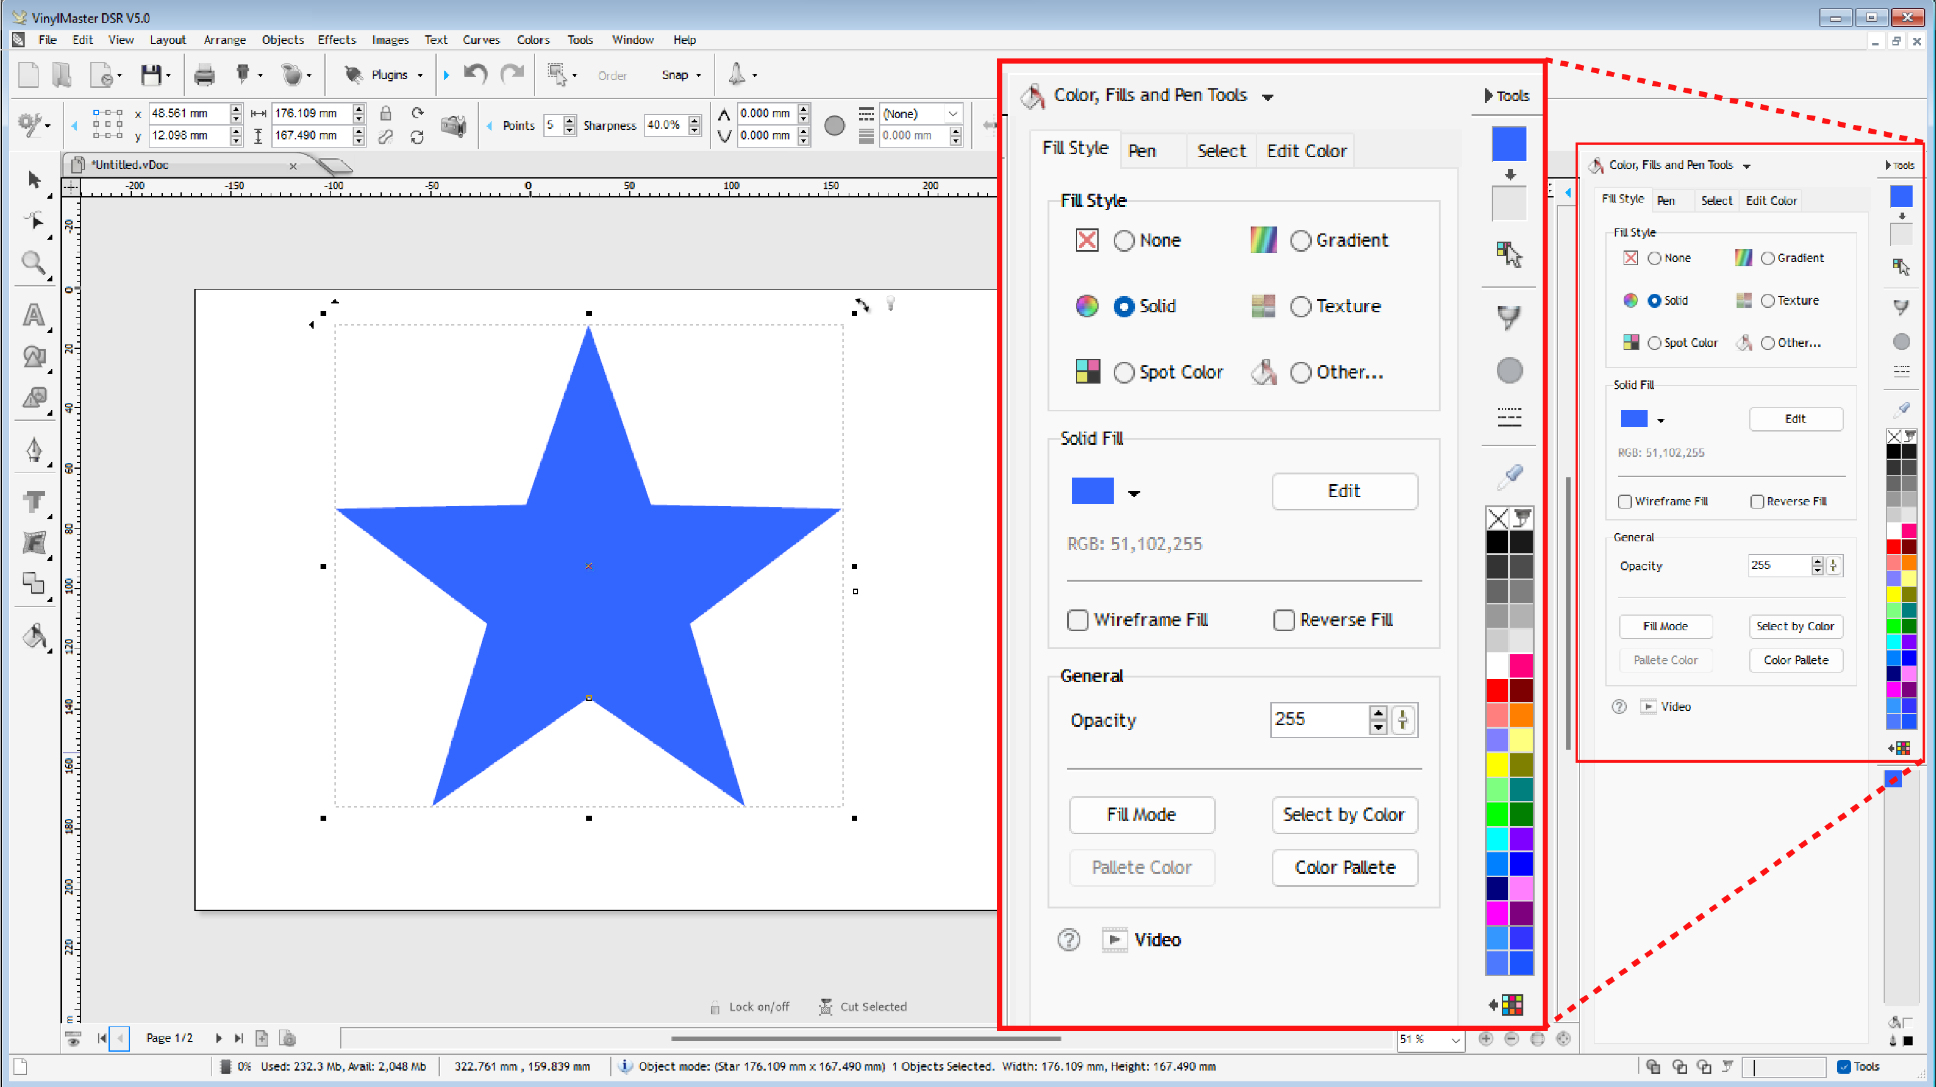This screenshot has height=1087, width=1936.
Task: Select the magnifier Zoom tool in the left toolbox
Action: tap(35, 263)
